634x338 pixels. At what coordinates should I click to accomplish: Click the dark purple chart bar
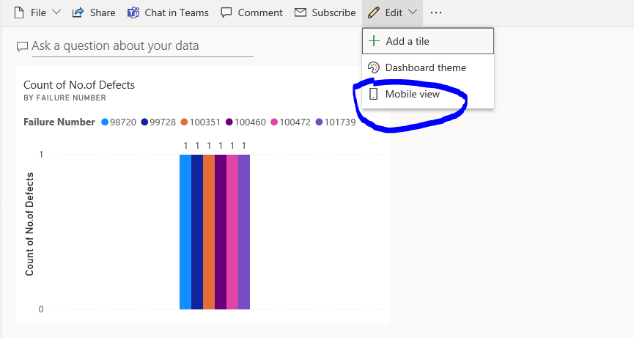[x=221, y=232]
